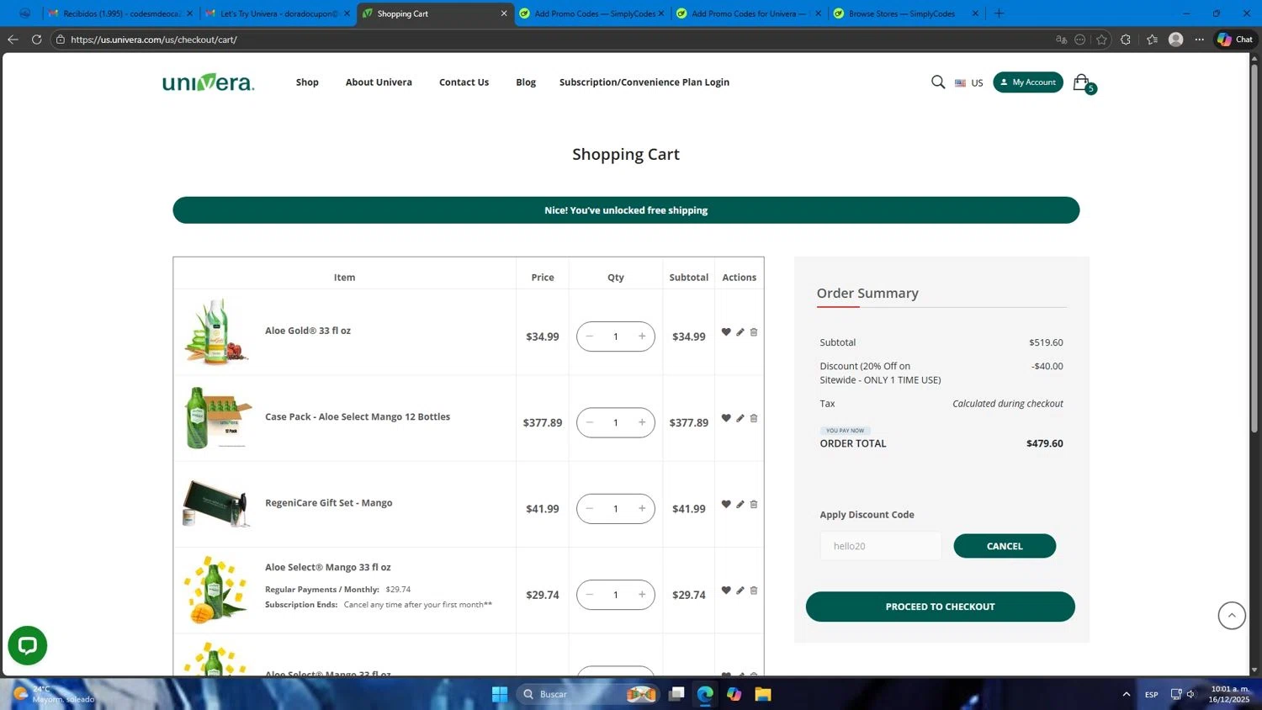Edit the RegeniCare Gift Set - Mango item
This screenshot has height=710, width=1262.
tap(740, 504)
